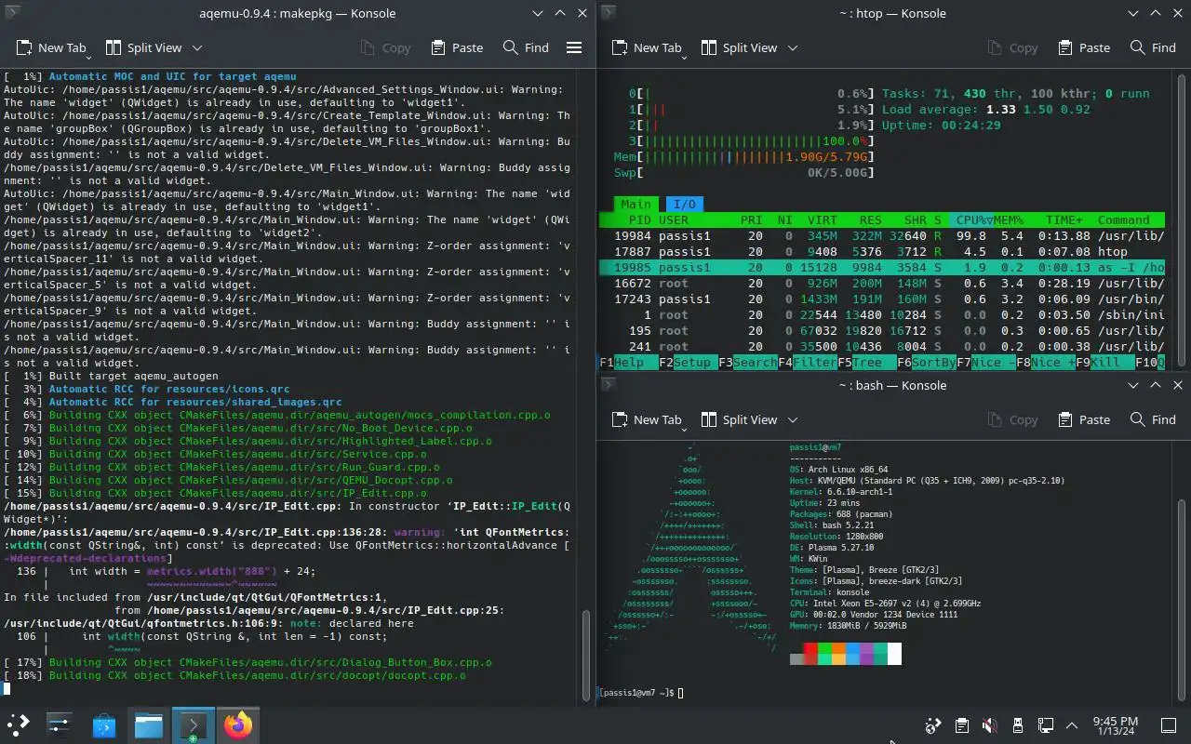Click Copy in makepkg Konsole toolbar
Image resolution: width=1191 pixels, height=744 pixels.
click(x=385, y=47)
